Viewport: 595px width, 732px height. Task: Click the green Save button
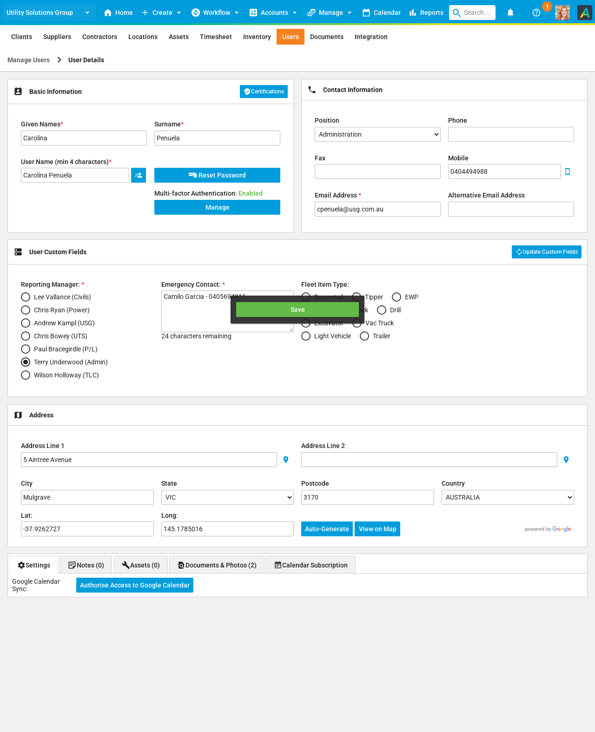(297, 310)
